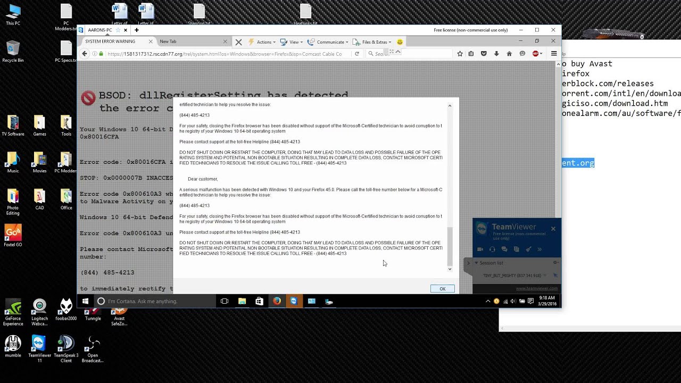Collapse the Session list section
Screen dimensions: 681x383
pyautogui.click(x=476, y=263)
